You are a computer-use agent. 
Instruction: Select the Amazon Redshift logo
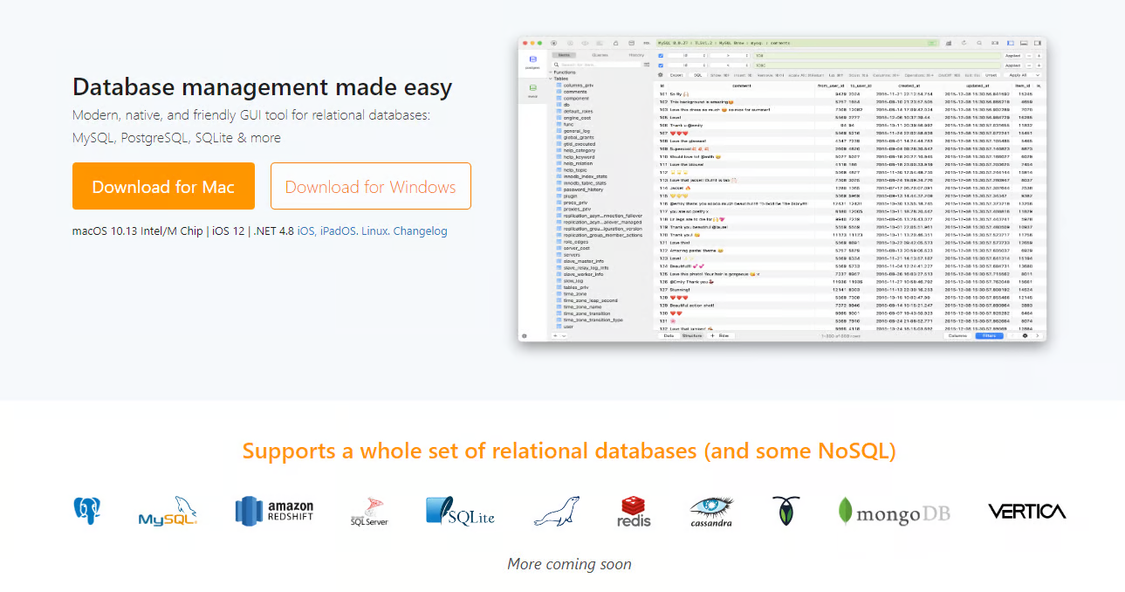coord(274,511)
